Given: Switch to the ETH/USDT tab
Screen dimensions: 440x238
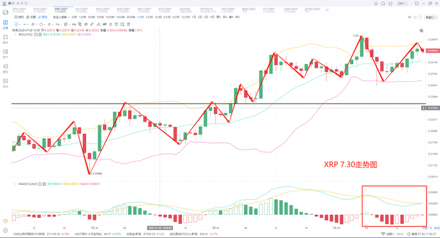Looking at the screenshot, I should point(40,10).
